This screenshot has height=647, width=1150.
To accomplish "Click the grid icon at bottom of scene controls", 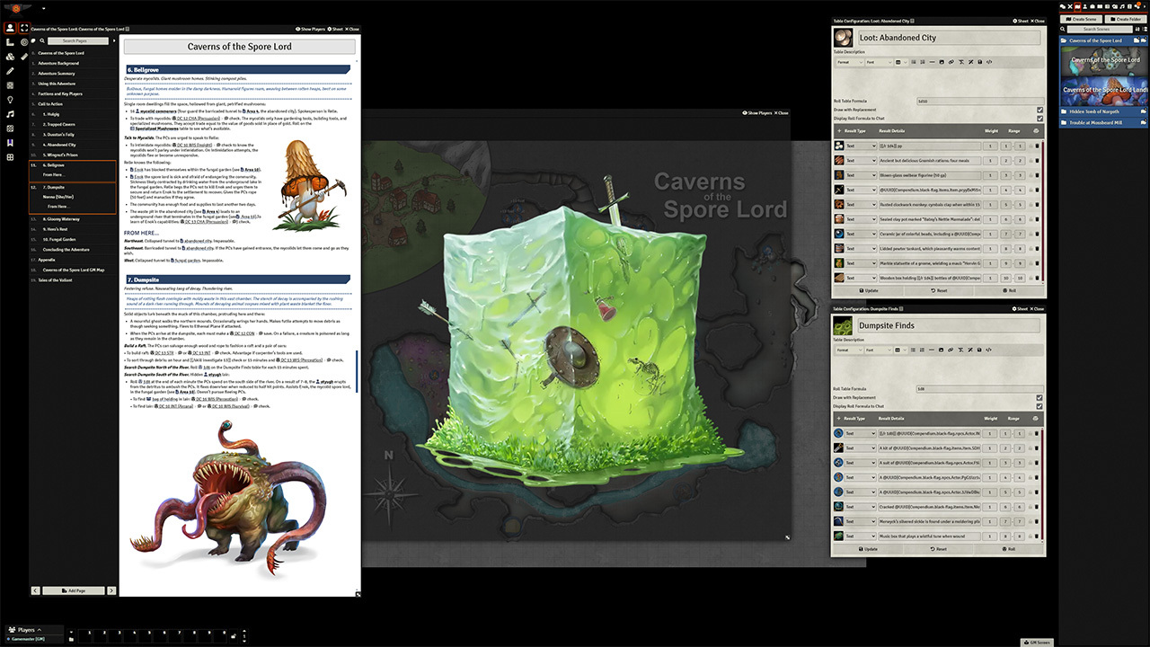I will pyautogui.click(x=11, y=156).
